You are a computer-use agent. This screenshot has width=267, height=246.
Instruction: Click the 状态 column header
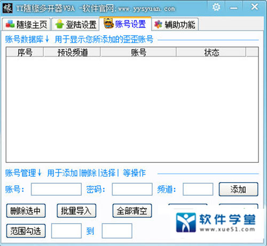click(211, 52)
